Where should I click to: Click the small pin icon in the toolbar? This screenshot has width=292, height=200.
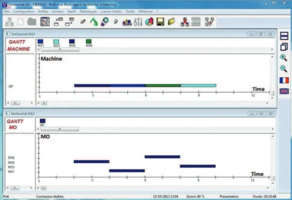point(116,22)
